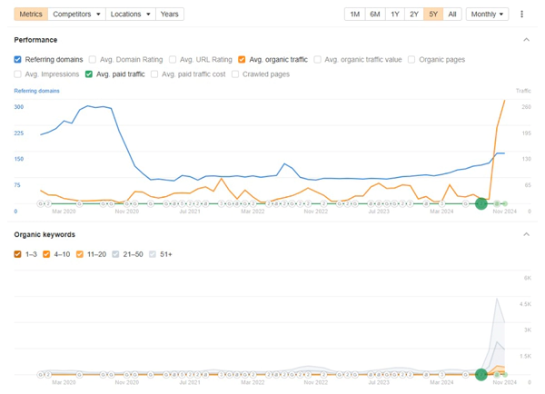This screenshot has width=545, height=394.
Task: Toggle the 11–20 keyword position checkbox
Action: pyautogui.click(x=80, y=254)
